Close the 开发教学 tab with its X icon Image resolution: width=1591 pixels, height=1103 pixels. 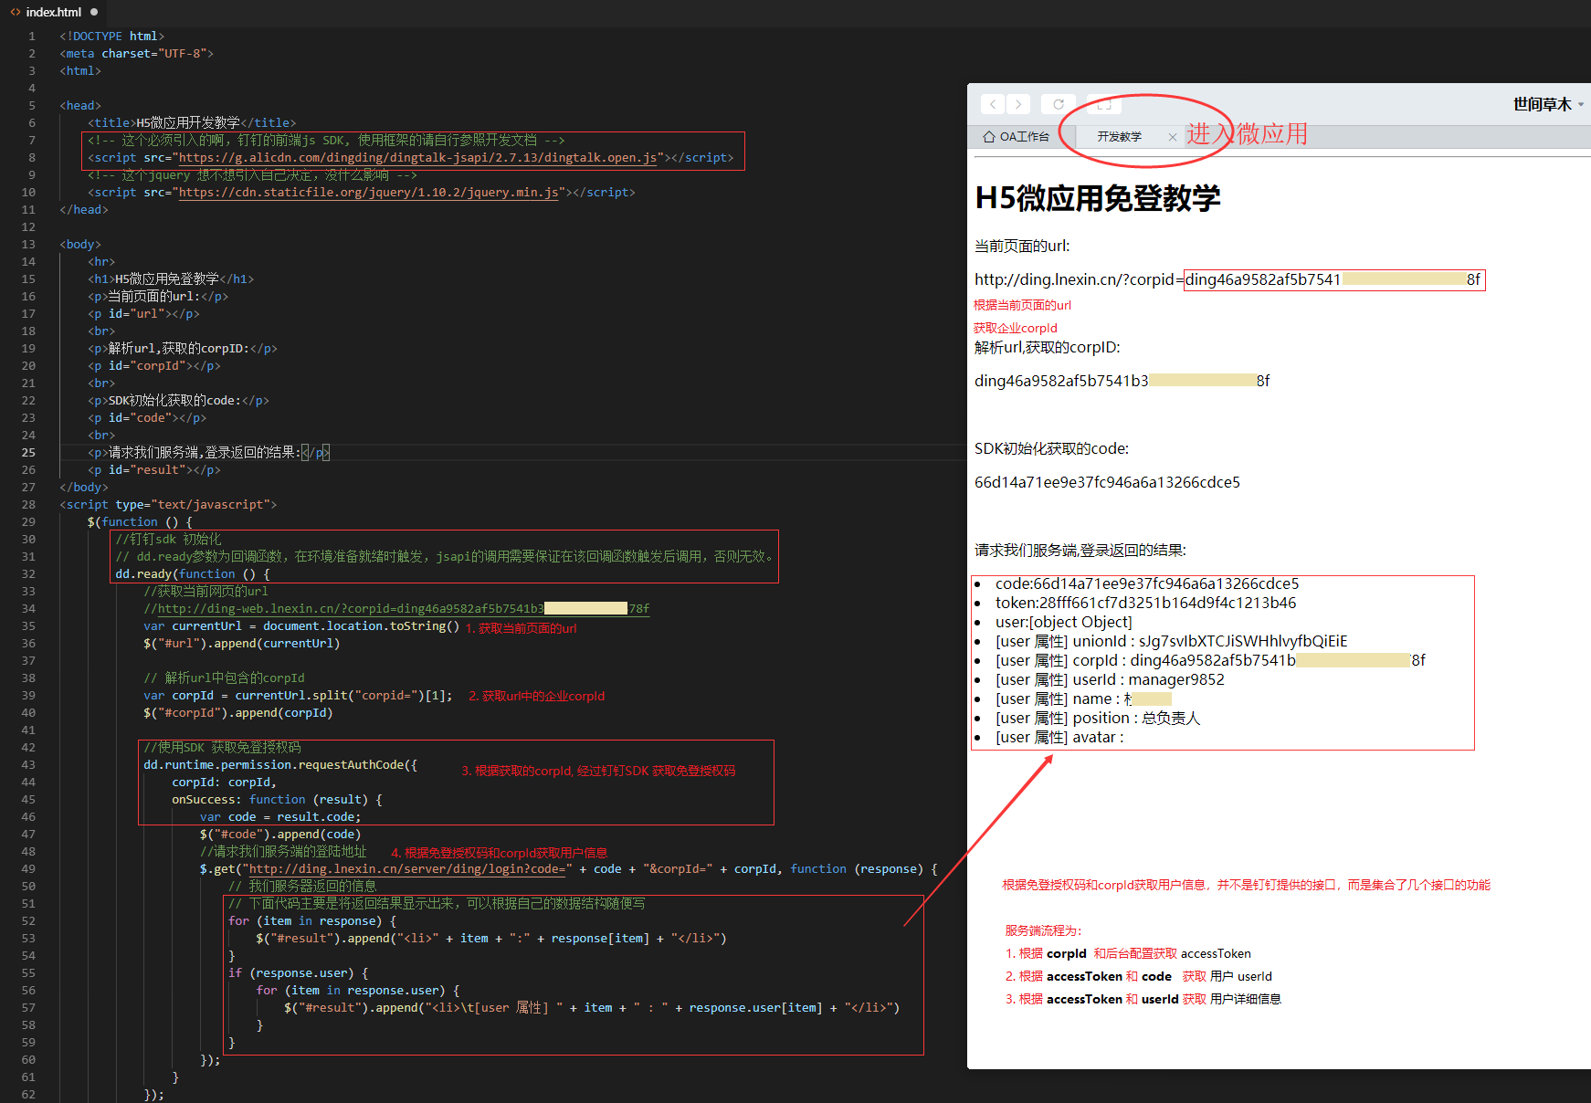click(1173, 136)
